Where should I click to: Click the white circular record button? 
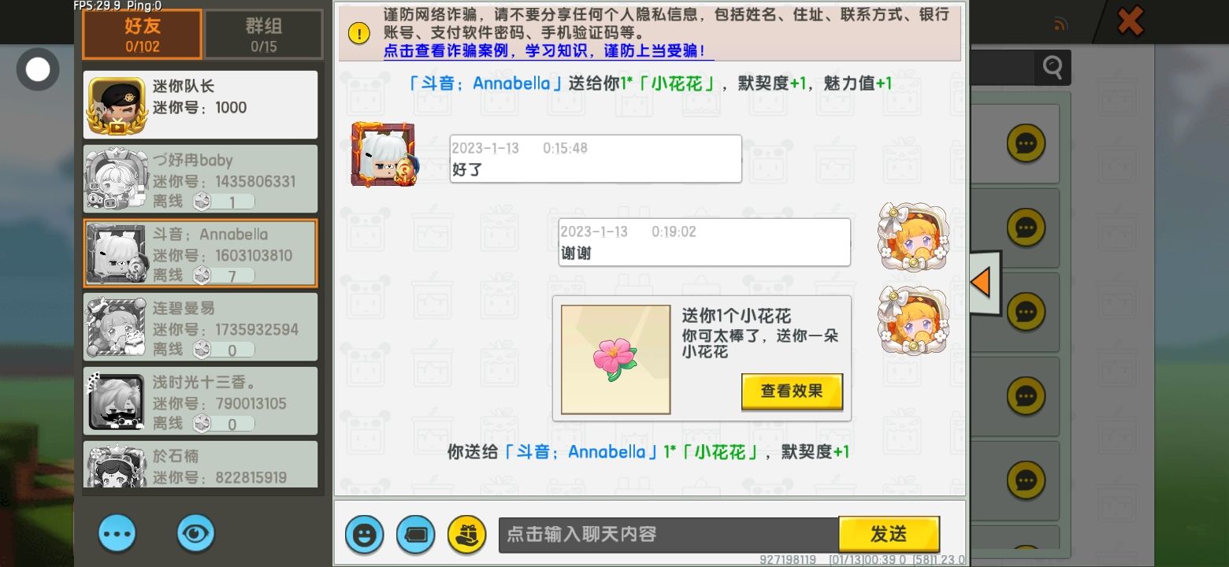38,69
